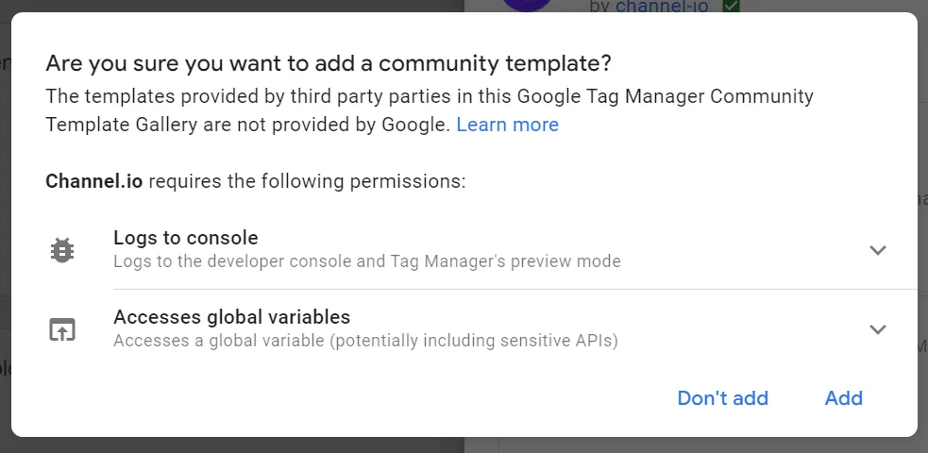Click the purple publisher avatar behind dialog
The height and width of the screenshot is (453, 928).
[527, 6]
